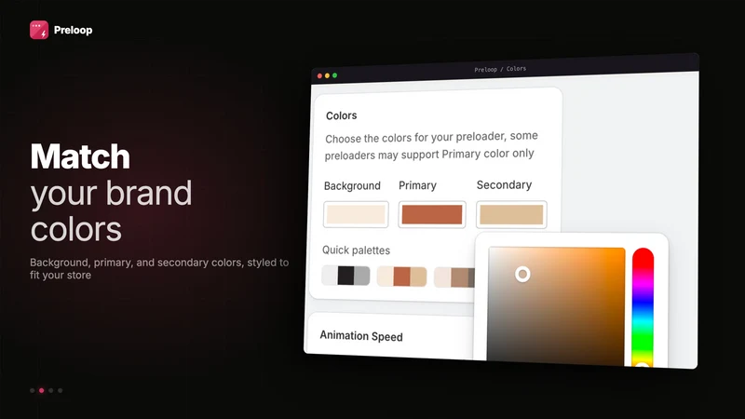Click the yellow minimize window button
Image resolution: width=745 pixels, height=419 pixels.
click(x=328, y=75)
